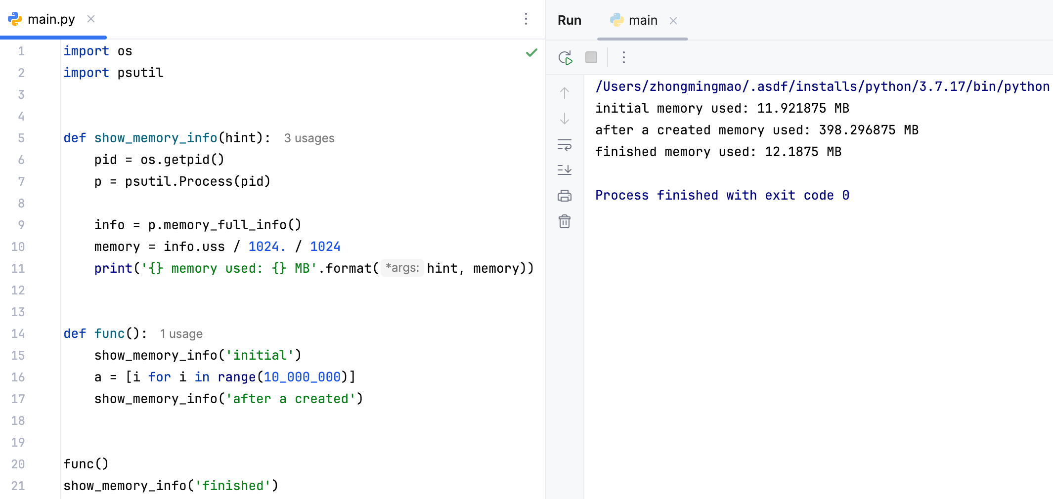Switch to the main run tab

pyautogui.click(x=642, y=20)
